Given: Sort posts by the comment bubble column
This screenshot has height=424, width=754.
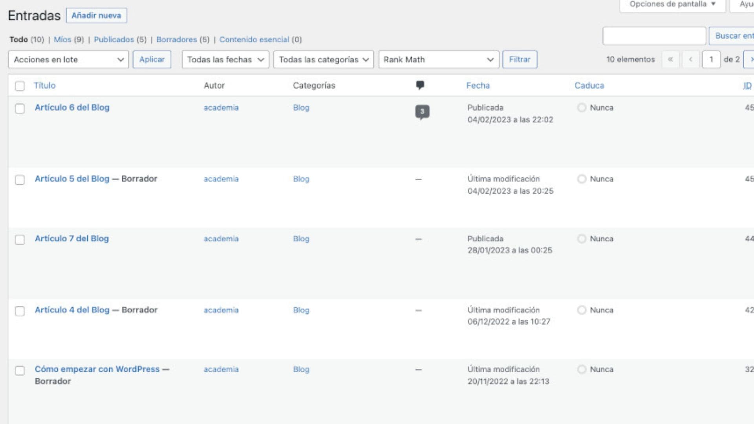Looking at the screenshot, I should 420,85.
